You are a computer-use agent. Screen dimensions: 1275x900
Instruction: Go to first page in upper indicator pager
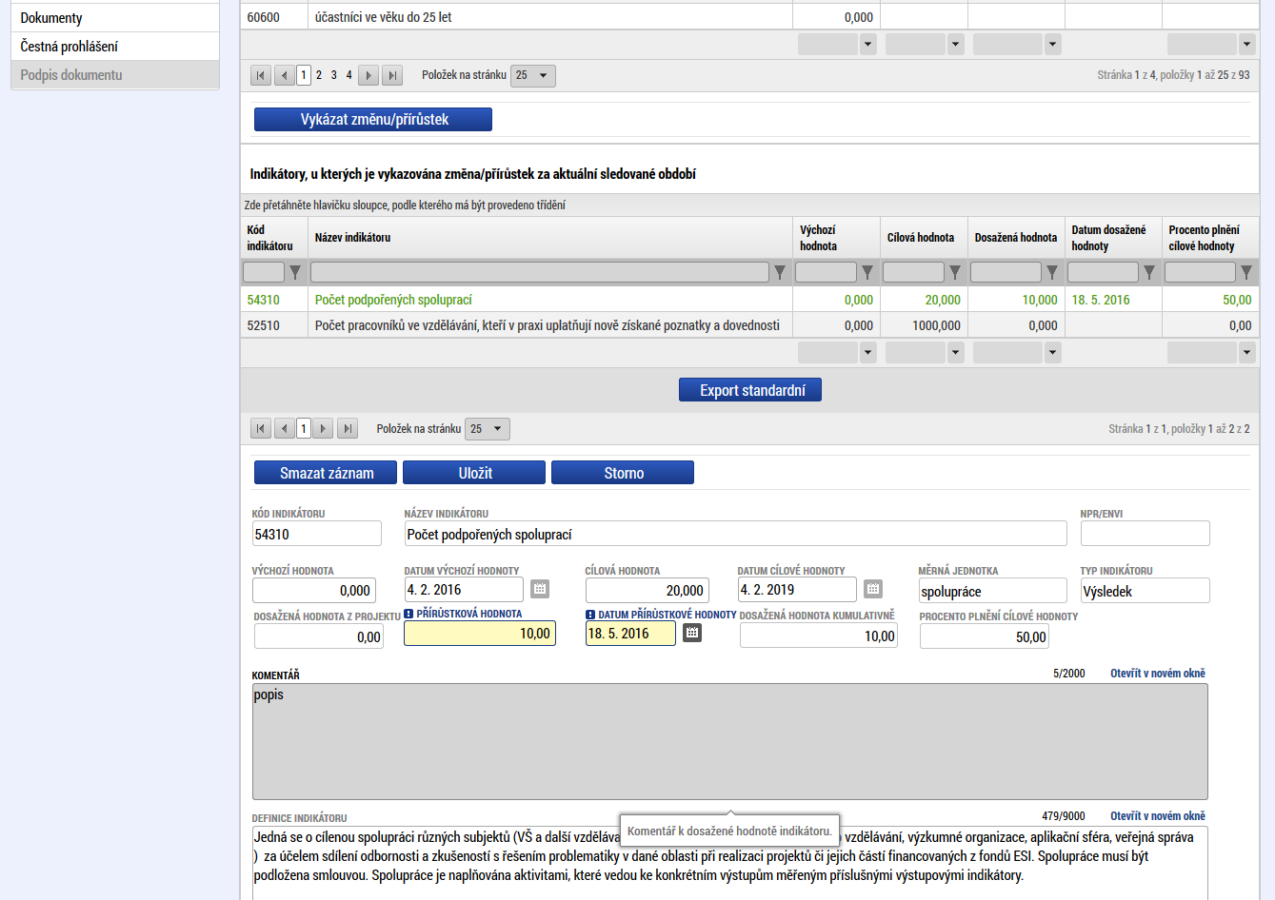[261, 75]
